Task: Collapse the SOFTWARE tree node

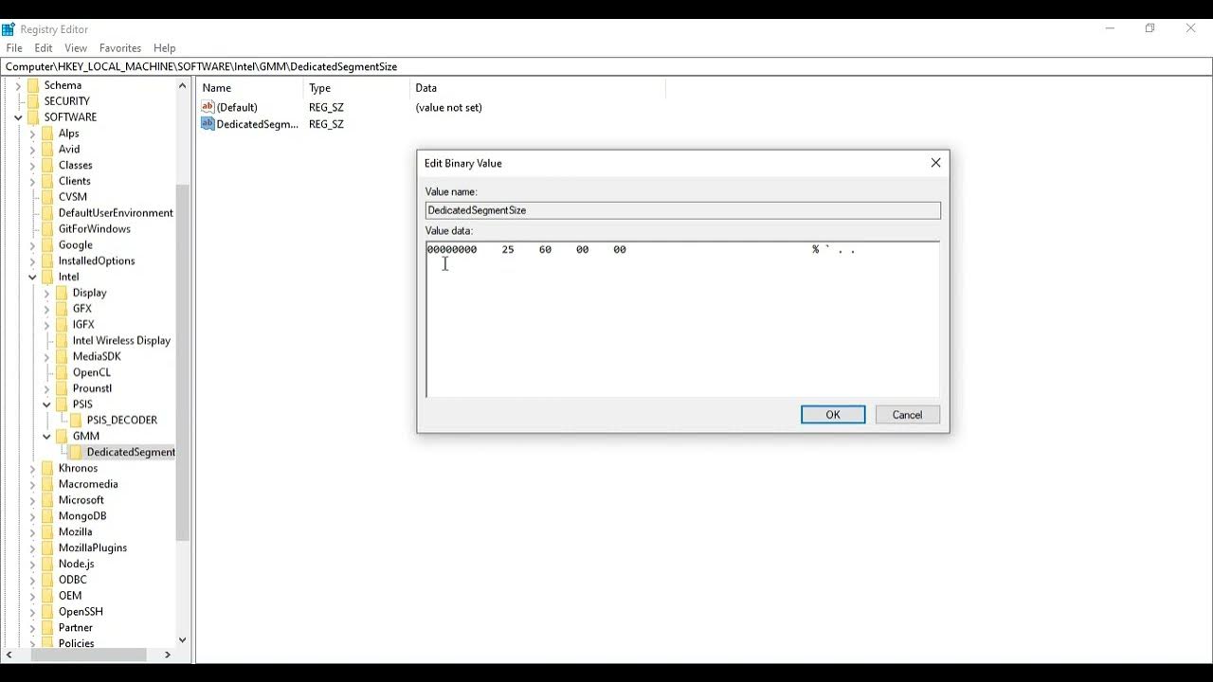Action: 18,117
